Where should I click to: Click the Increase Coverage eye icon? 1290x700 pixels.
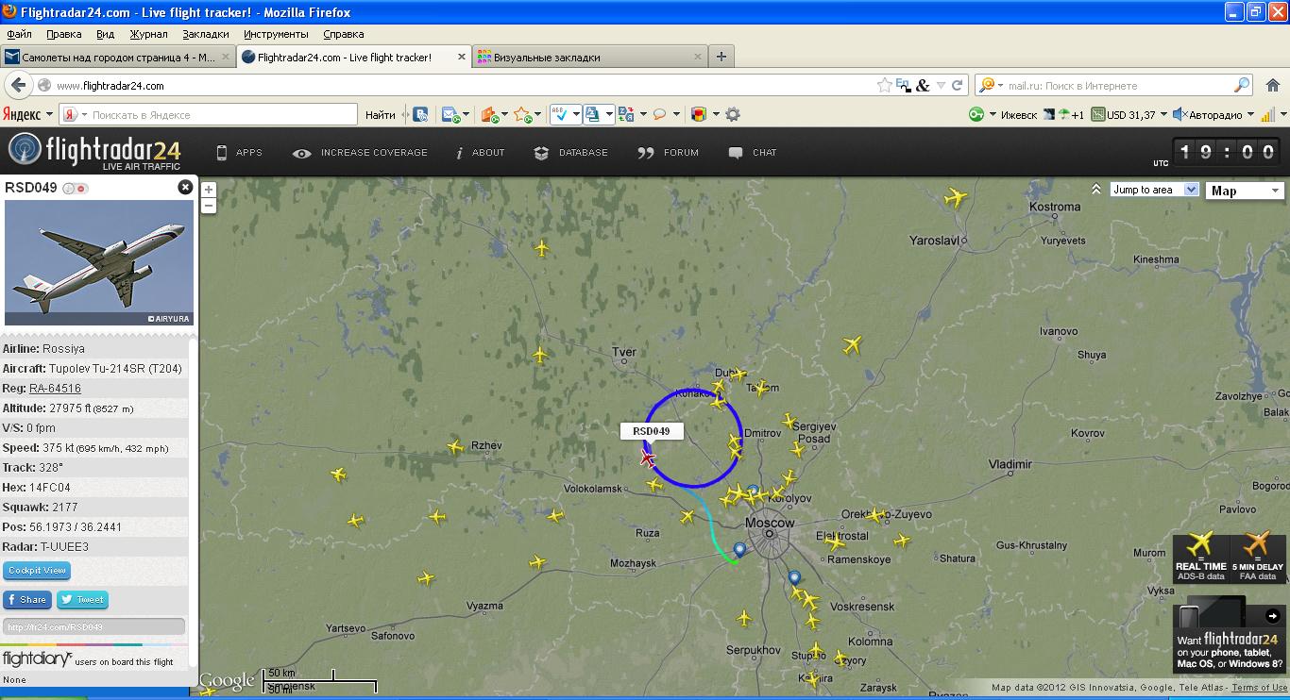(x=302, y=153)
